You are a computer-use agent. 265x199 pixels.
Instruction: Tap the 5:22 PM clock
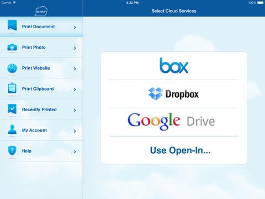pos(132,3)
